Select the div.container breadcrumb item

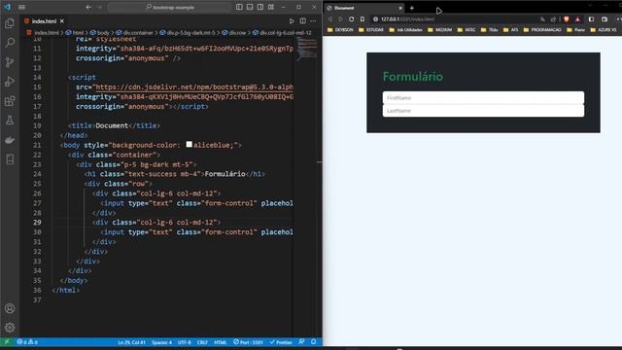pos(134,33)
